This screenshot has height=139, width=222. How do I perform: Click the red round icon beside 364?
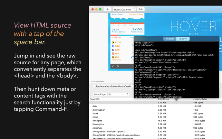(113, 54)
